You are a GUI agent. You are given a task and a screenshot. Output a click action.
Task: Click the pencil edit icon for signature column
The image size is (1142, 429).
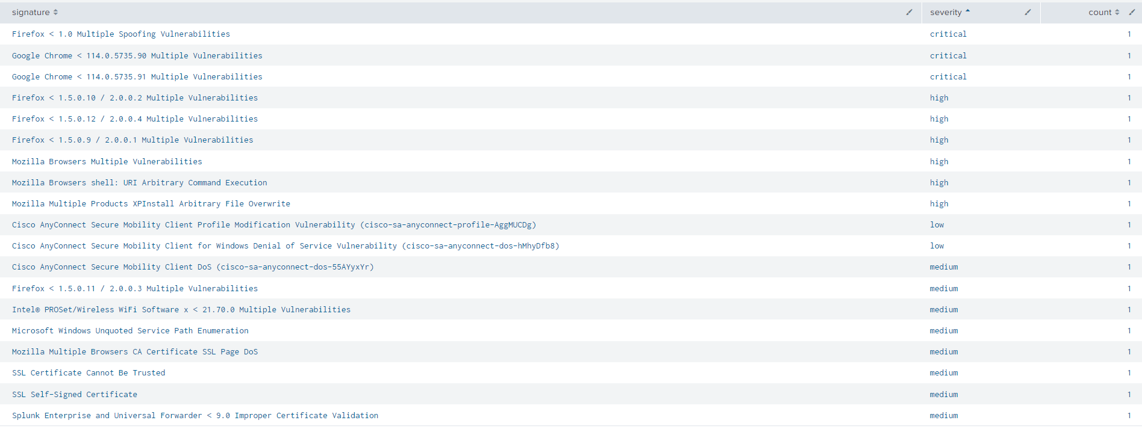click(x=909, y=12)
